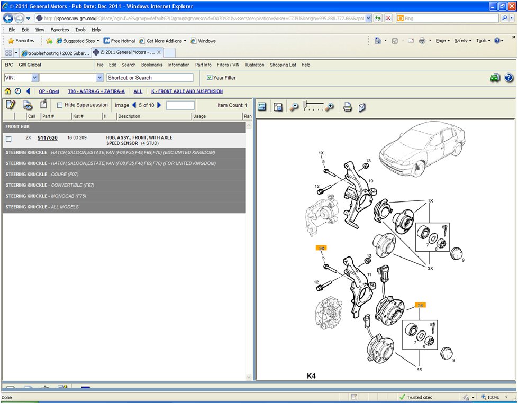Screen dimensions: 518x404
Task: Open the browser Favorites menu
Action: pyautogui.click(x=60, y=30)
